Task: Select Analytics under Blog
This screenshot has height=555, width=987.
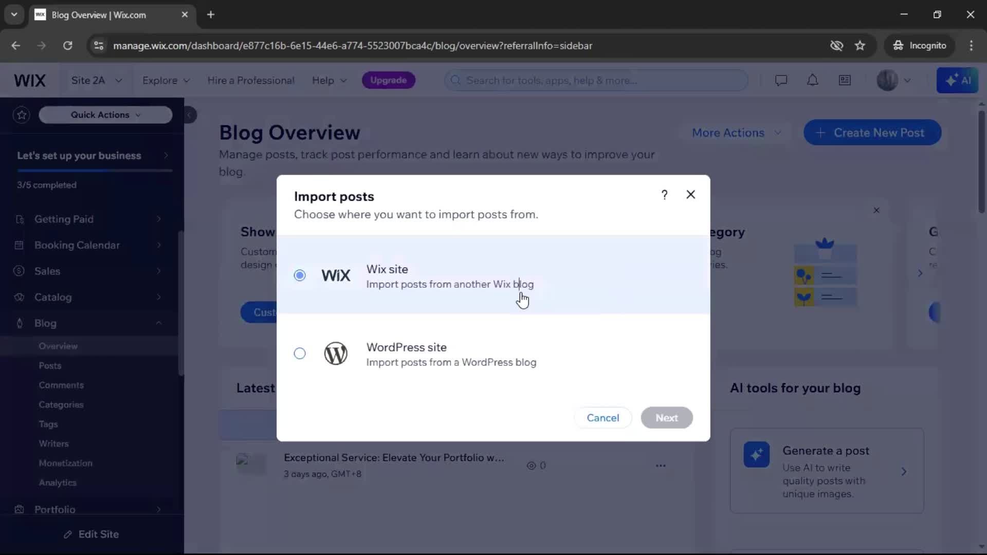Action: [58, 483]
